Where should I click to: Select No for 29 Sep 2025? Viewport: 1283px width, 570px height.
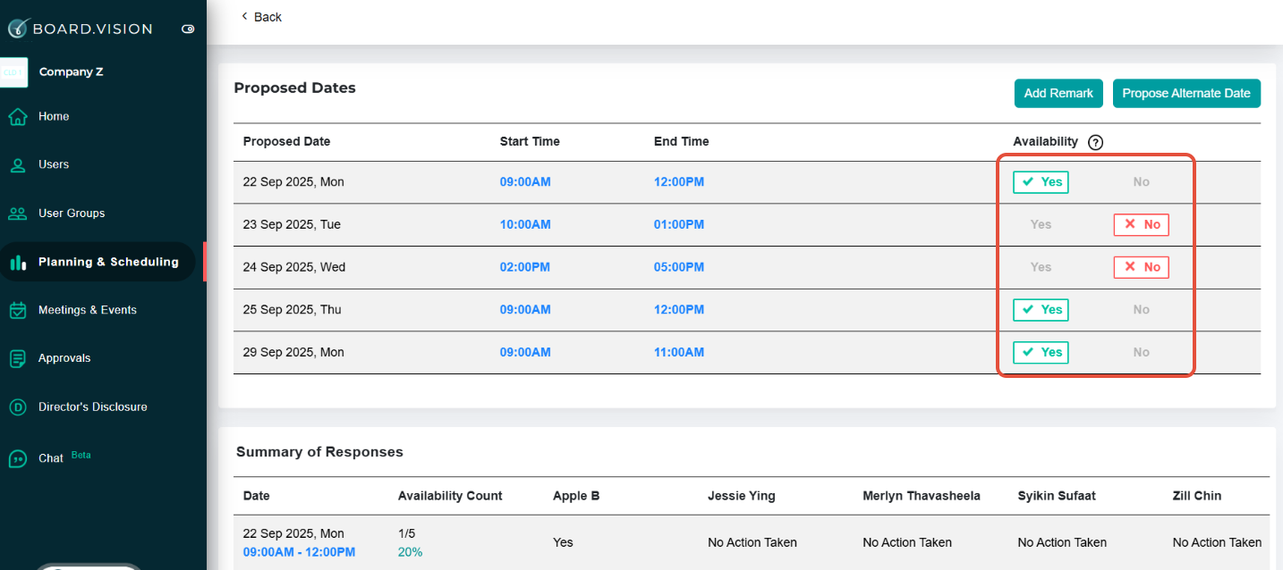pos(1141,352)
